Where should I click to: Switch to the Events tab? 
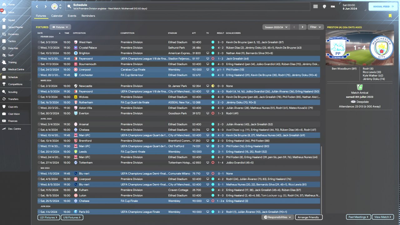(72, 16)
